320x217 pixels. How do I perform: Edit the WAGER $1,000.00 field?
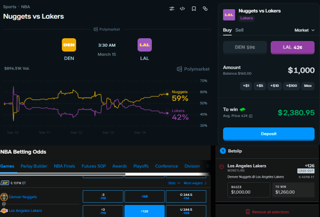click(x=249, y=190)
